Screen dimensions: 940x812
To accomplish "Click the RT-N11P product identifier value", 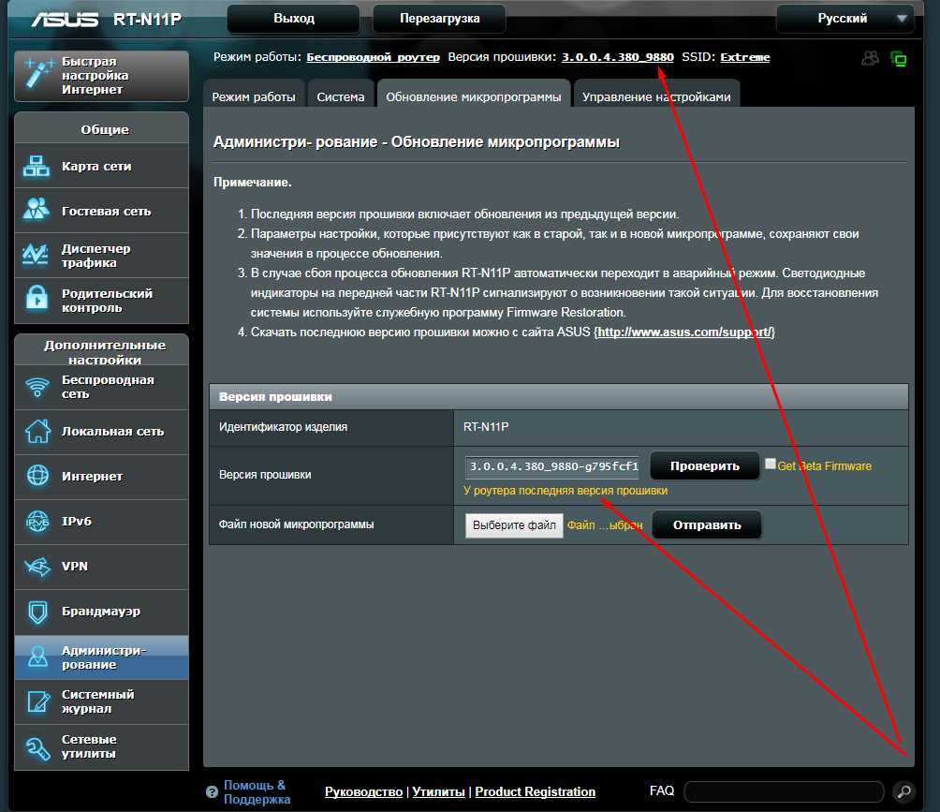I will pyautogui.click(x=486, y=427).
